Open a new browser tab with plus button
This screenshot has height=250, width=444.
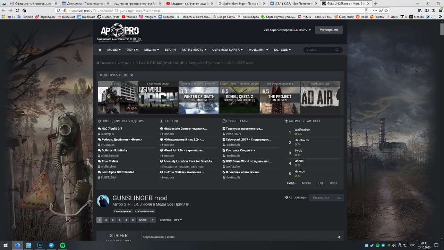pos(376,3)
